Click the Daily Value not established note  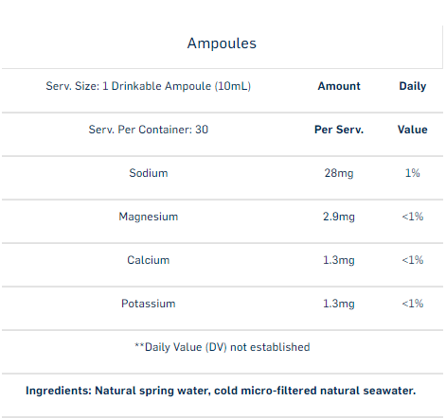tap(223, 347)
